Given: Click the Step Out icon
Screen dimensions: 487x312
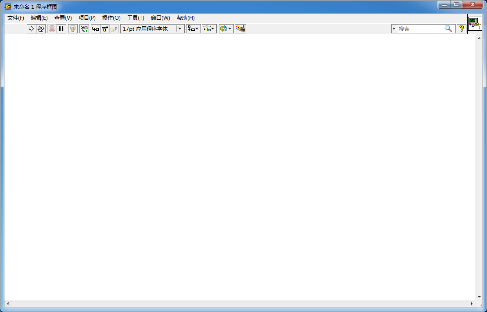Looking at the screenshot, I should [114, 29].
